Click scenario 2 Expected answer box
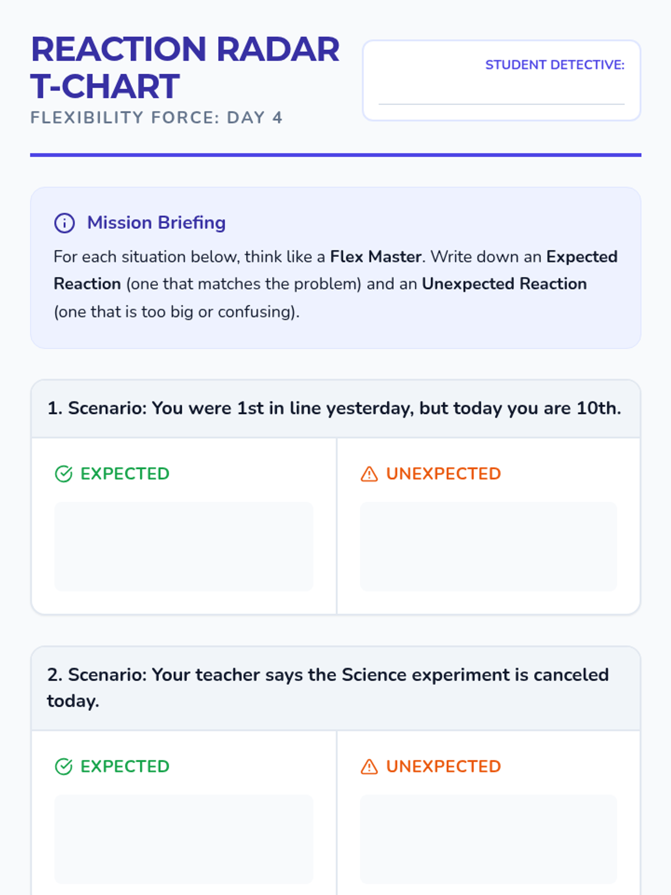This screenshot has width=671, height=895. (183, 839)
